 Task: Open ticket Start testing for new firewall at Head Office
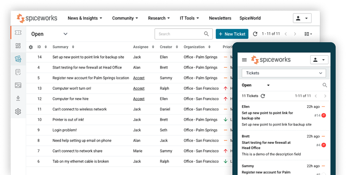[87, 68]
